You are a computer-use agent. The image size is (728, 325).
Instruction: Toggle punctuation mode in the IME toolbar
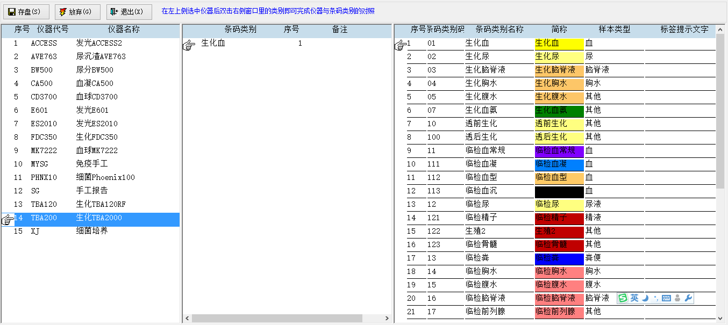point(655,299)
